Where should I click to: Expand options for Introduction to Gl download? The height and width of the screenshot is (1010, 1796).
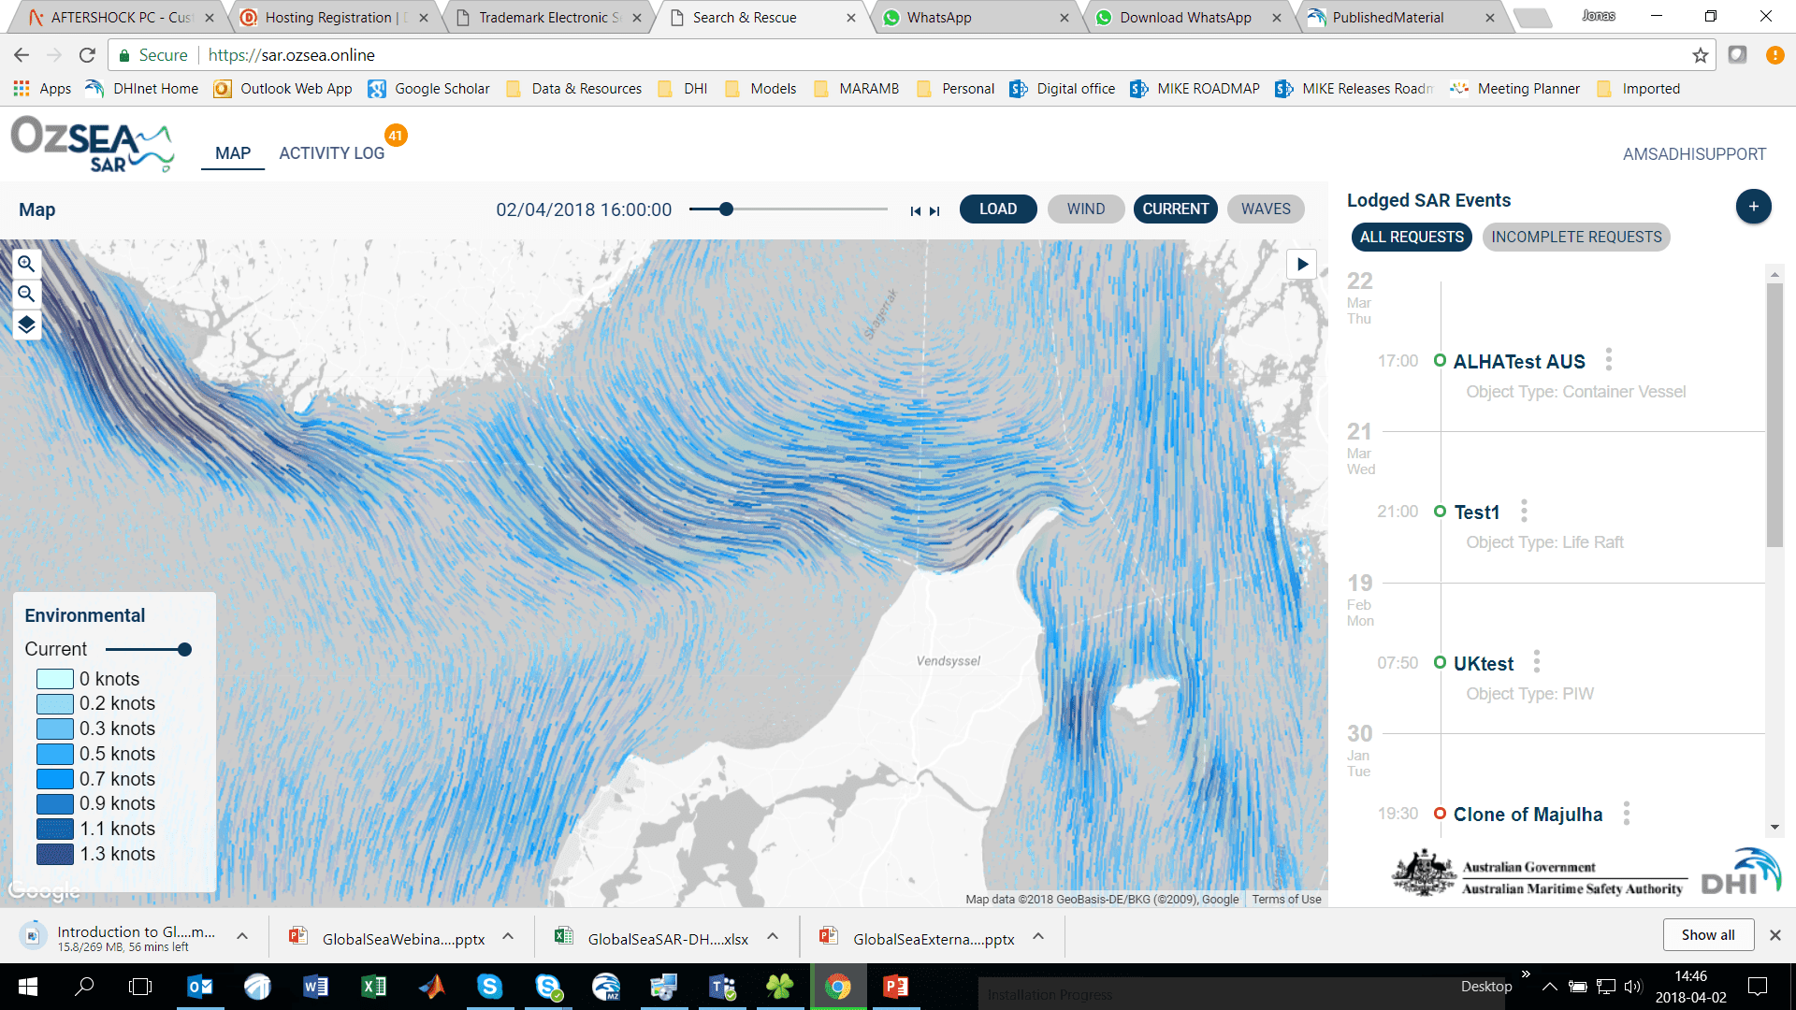pos(242,936)
